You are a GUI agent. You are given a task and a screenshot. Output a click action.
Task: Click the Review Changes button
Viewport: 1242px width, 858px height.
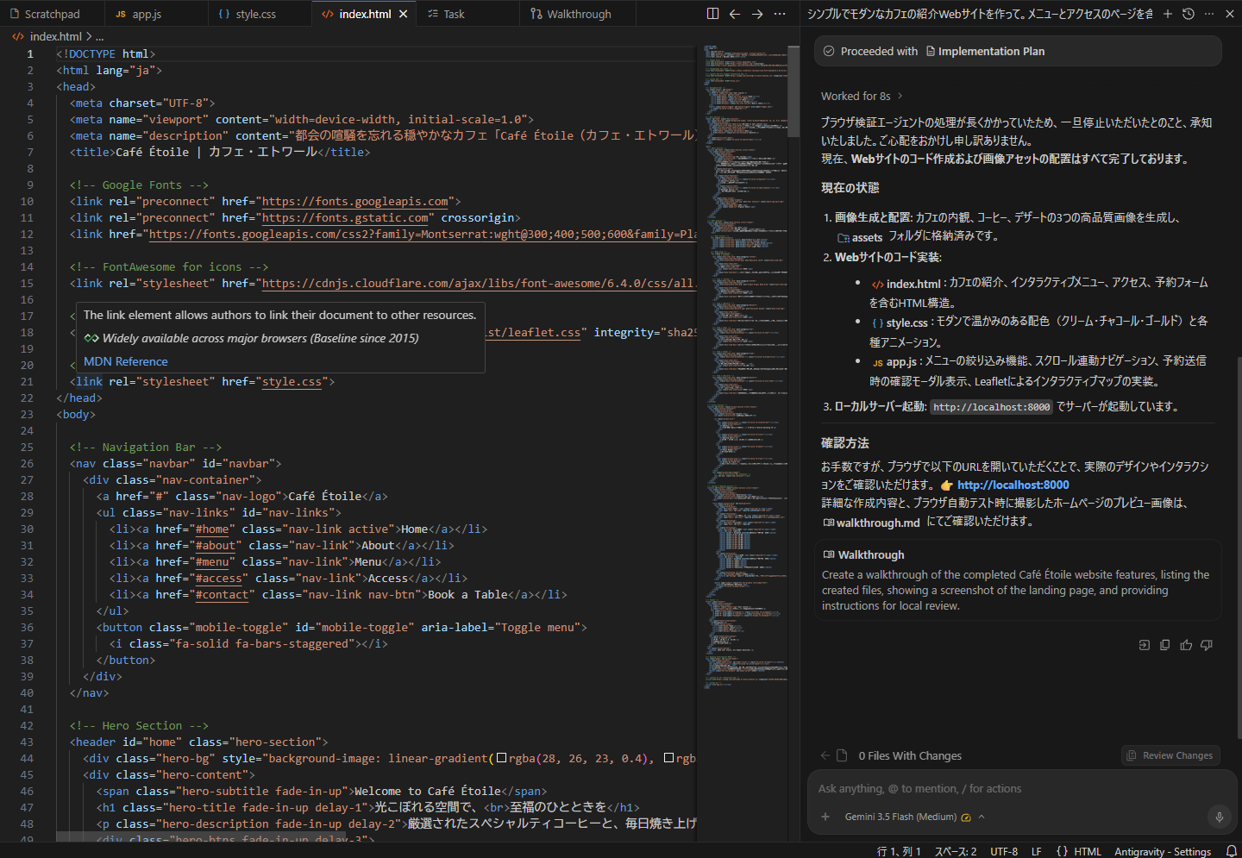[1170, 755]
